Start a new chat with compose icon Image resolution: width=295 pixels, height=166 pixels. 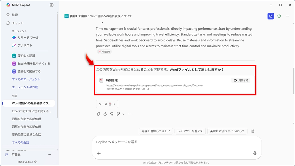[x=271, y=16]
